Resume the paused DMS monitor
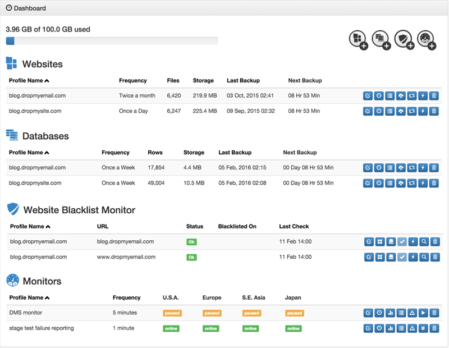 pos(423,313)
